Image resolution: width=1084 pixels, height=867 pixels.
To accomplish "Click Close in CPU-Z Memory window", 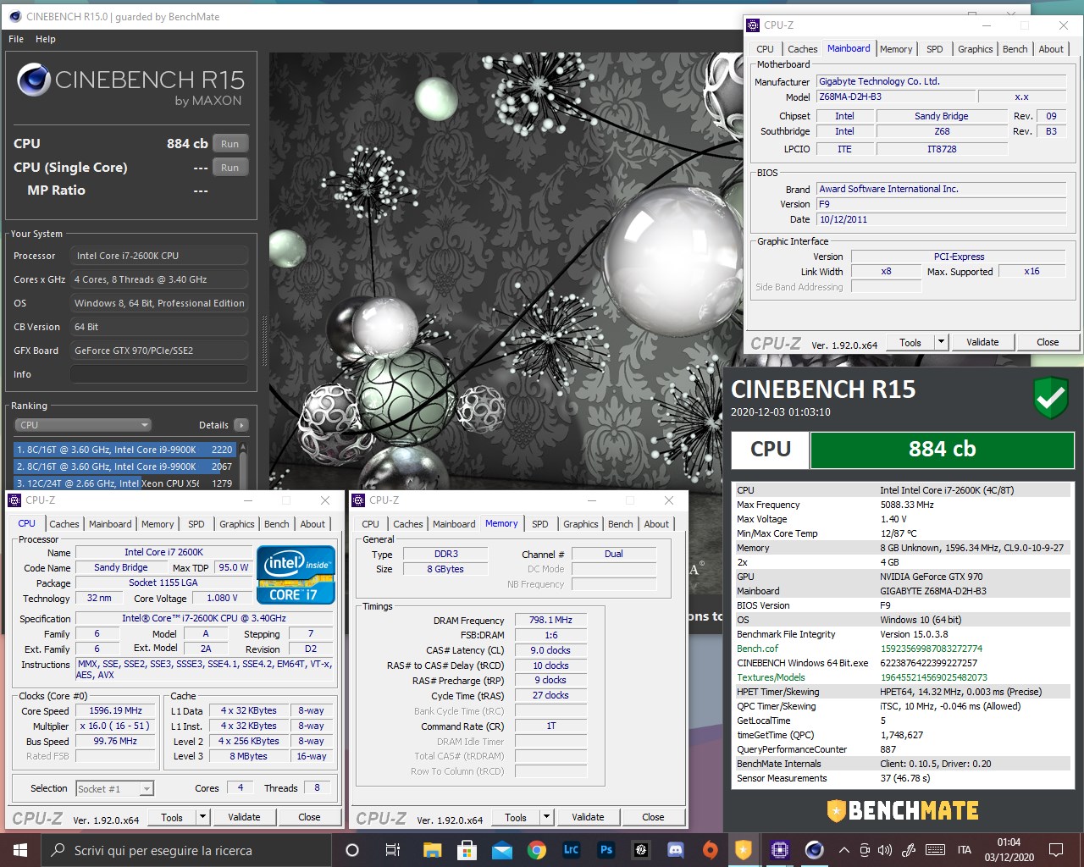I will pos(653,817).
